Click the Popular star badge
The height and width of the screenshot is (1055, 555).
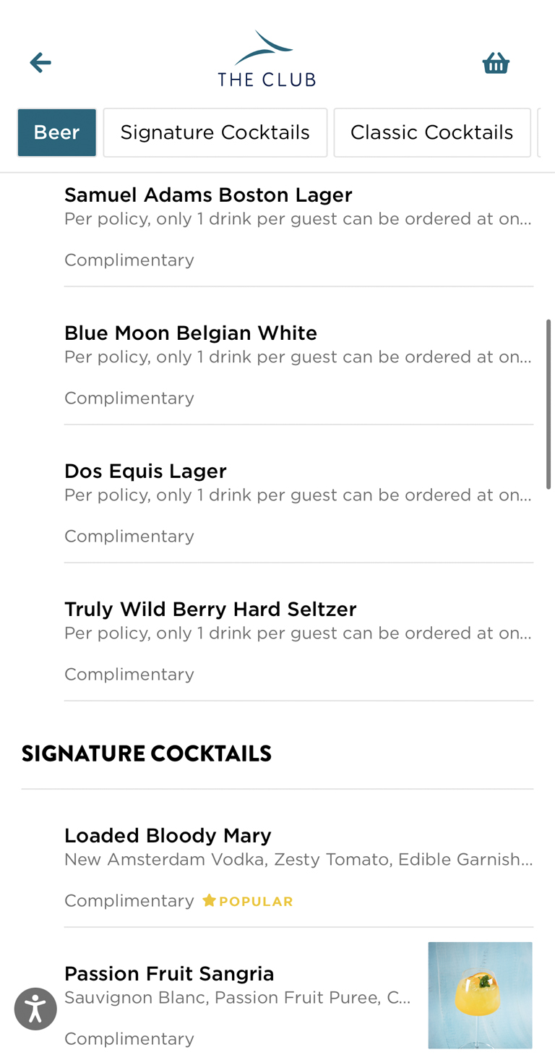tap(248, 901)
